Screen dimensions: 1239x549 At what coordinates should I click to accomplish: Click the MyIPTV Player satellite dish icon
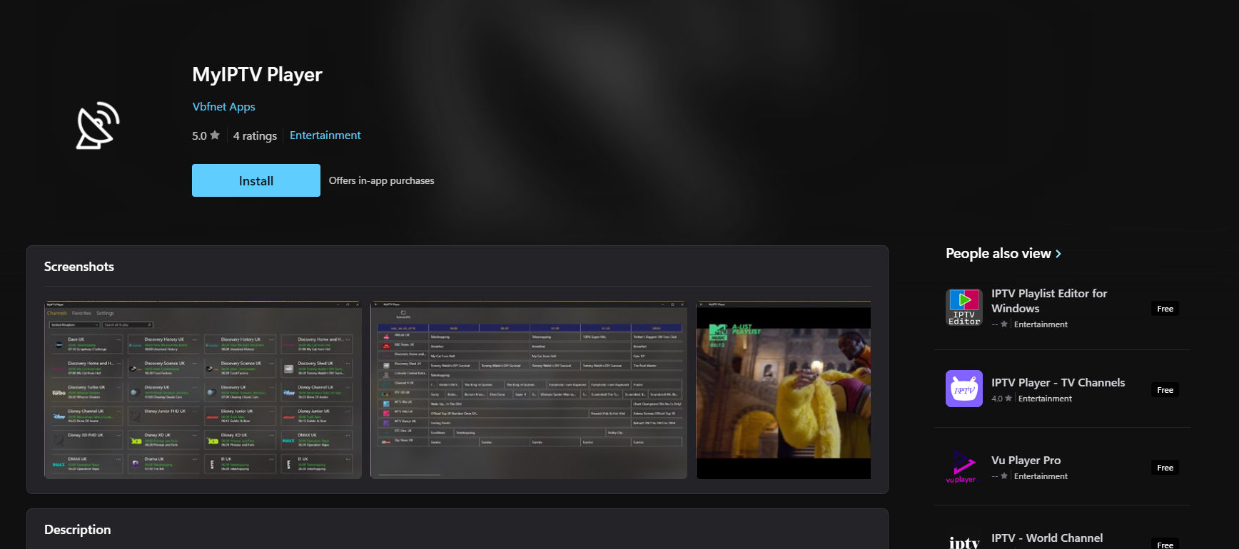(98, 125)
